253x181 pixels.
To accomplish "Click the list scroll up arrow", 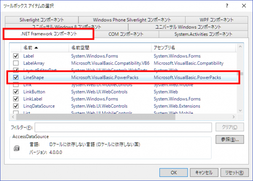I will coord(240,47).
